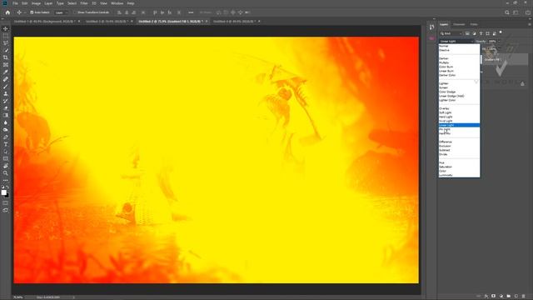
Task: Open the Edit Toolbar three-dots icon
Action: 6,180
